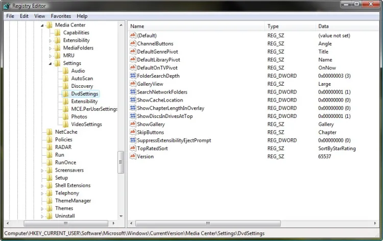This screenshot has height=241, width=383.
Task: Collapse the Media Center tree node
Action: [x=42, y=25]
